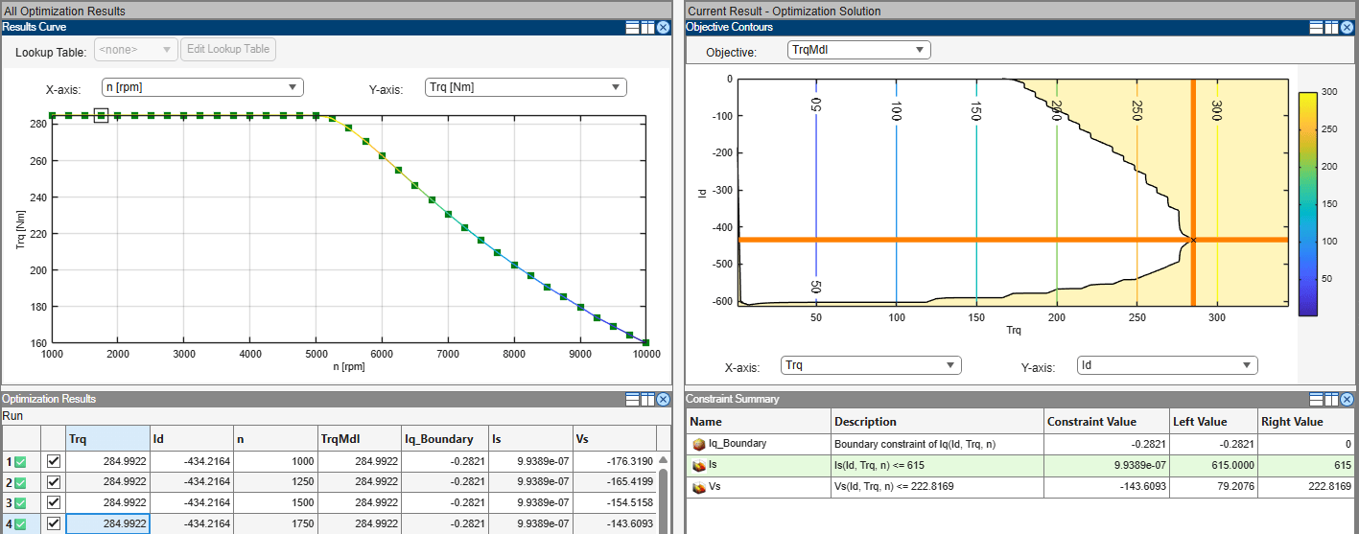Viewport: 1359px width, 534px height.
Task: Open the Results Curve X-axis dropdown
Action: tap(202, 87)
